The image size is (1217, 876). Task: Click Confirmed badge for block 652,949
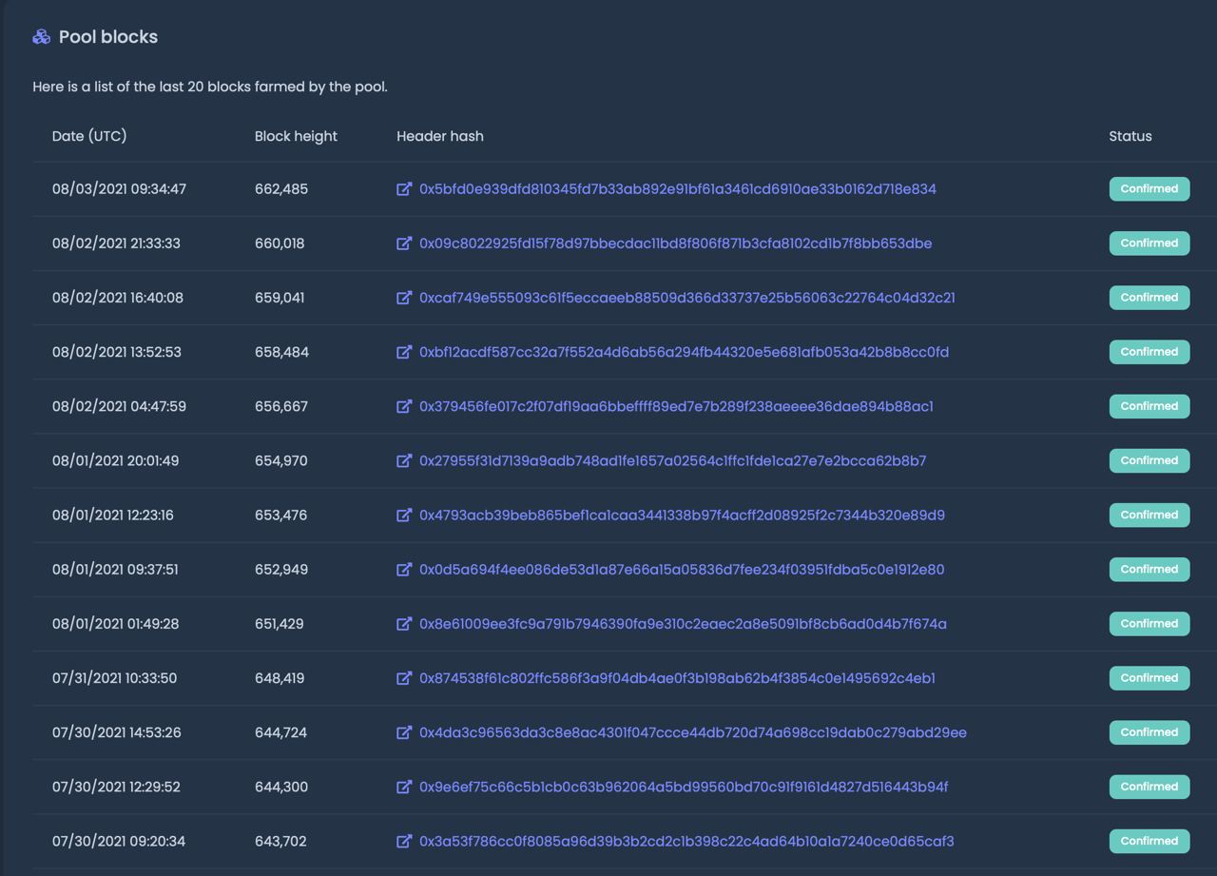tap(1149, 569)
